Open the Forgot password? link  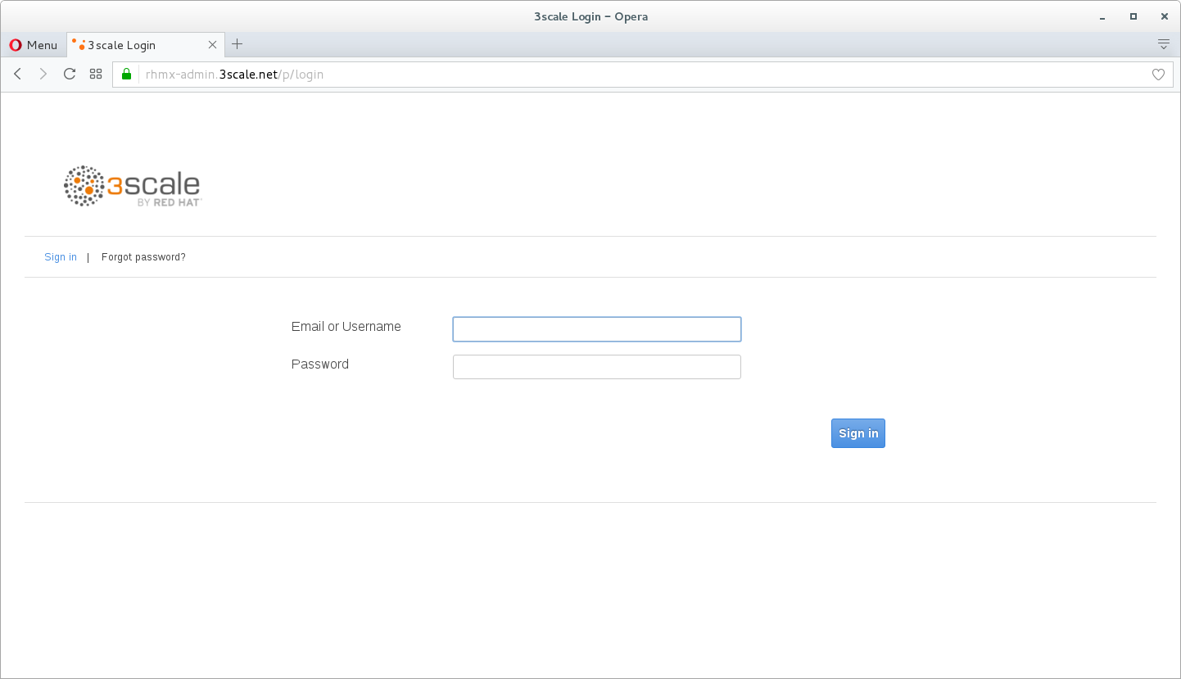143,257
